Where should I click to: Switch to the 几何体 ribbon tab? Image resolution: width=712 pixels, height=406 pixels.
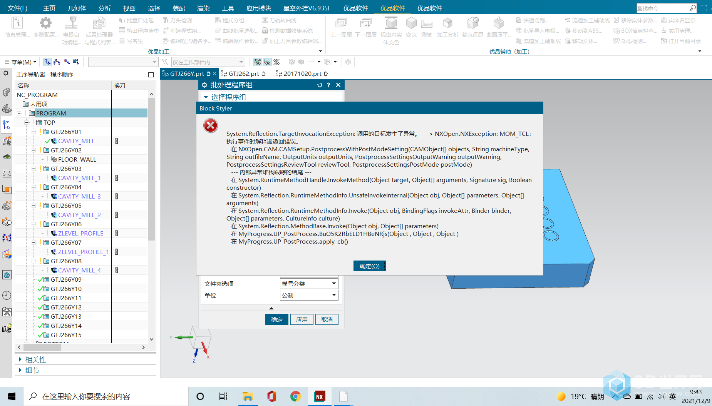[x=77, y=8]
